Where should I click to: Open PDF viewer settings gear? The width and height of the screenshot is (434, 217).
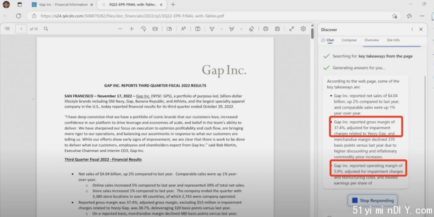click(303, 29)
